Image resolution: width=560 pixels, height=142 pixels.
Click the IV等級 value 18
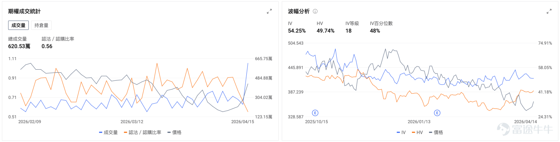point(348,31)
